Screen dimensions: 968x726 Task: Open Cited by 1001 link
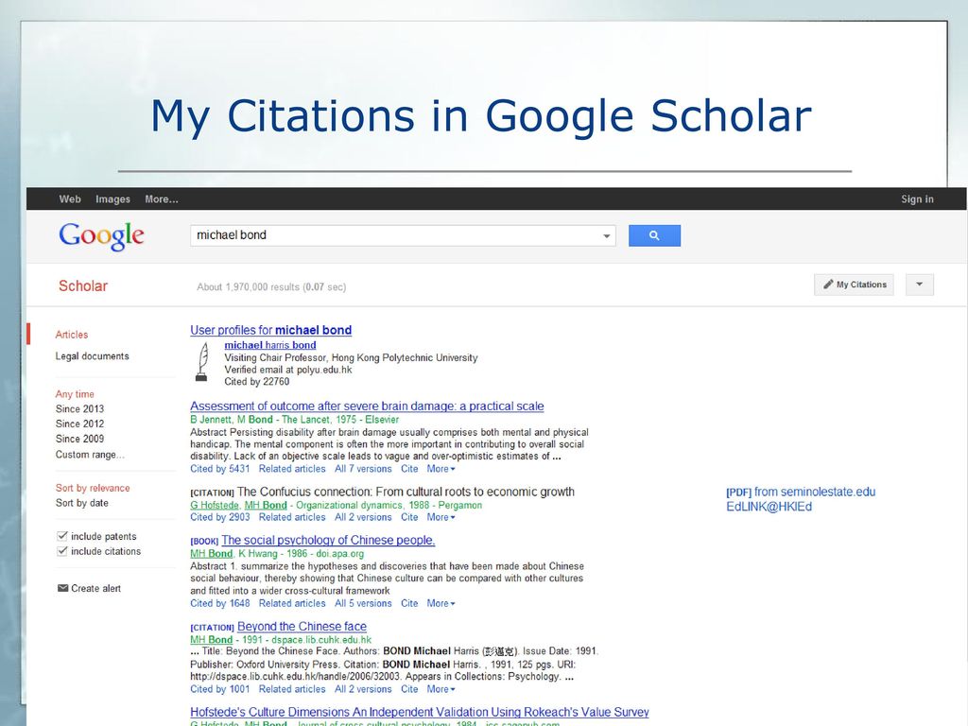click(219, 689)
